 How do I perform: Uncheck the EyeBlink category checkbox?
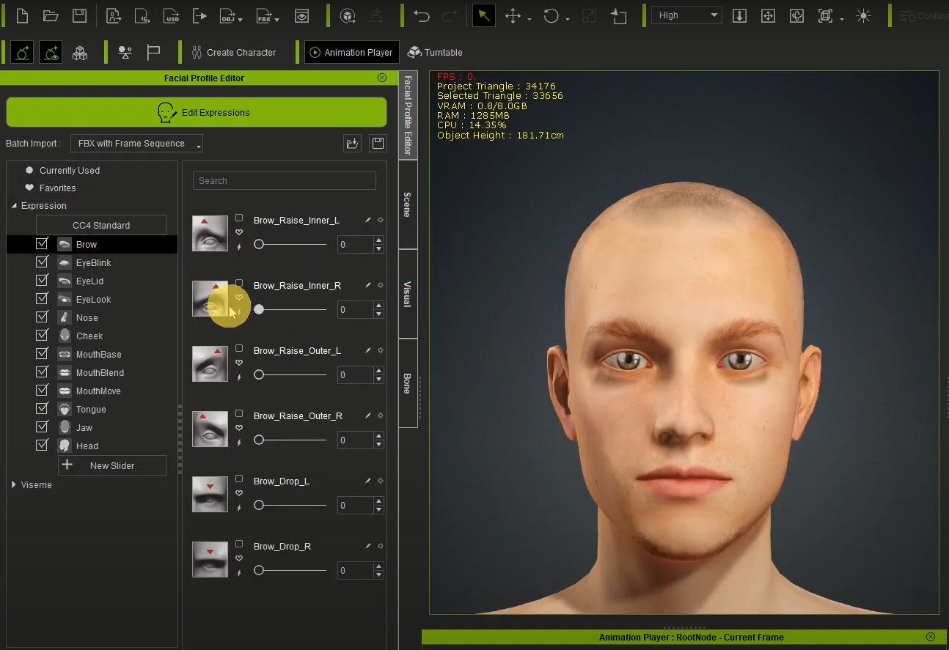click(x=42, y=262)
